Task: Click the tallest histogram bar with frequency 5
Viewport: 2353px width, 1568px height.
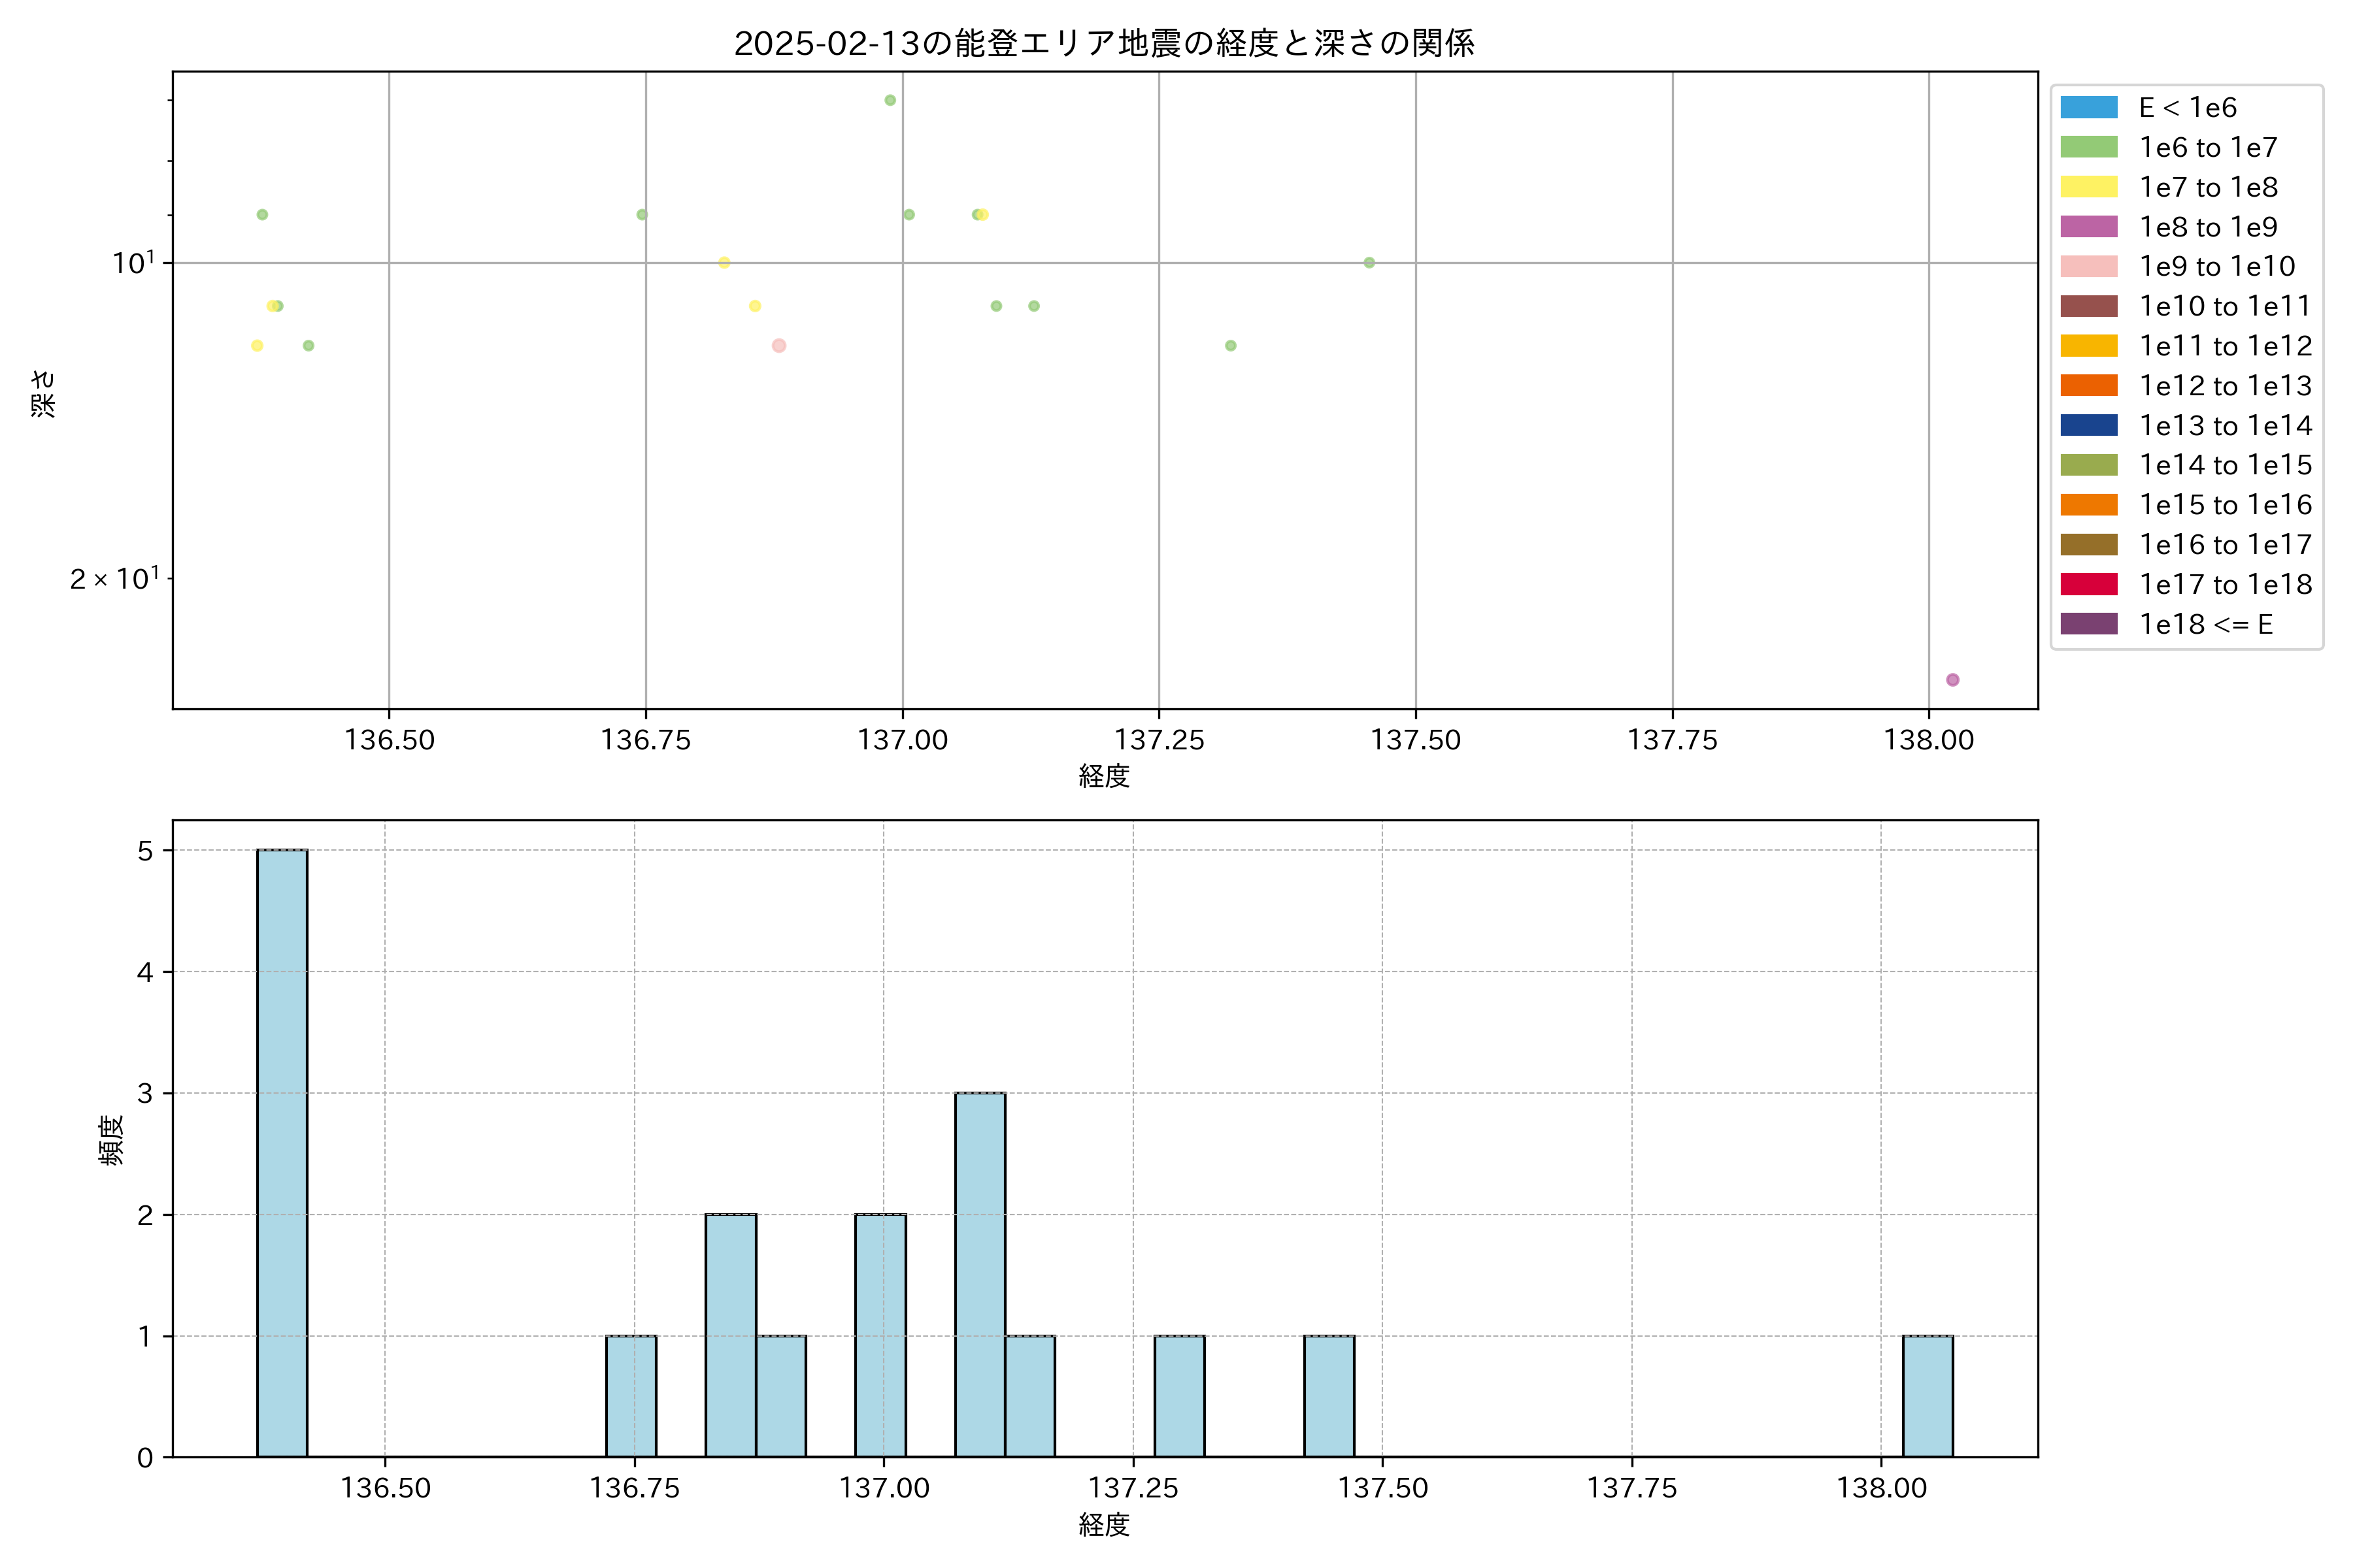Action: [x=282, y=1152]
